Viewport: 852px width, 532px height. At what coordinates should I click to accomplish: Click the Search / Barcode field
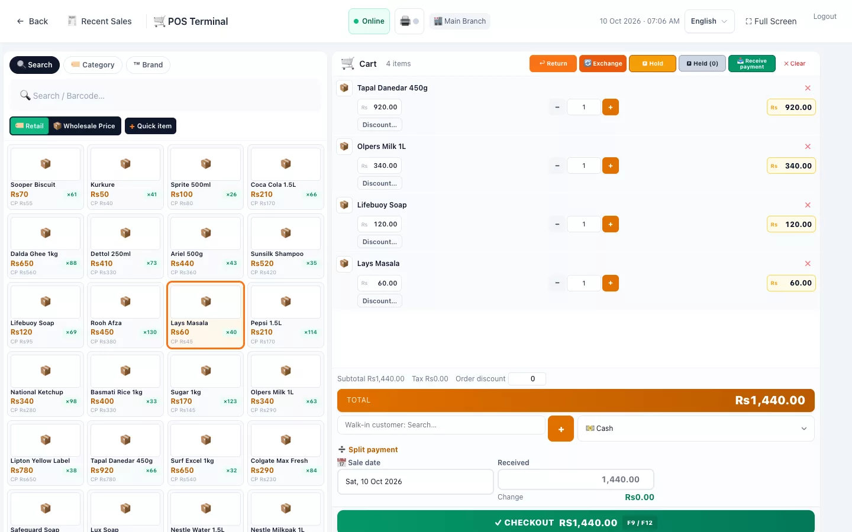[x=166, y=96]
